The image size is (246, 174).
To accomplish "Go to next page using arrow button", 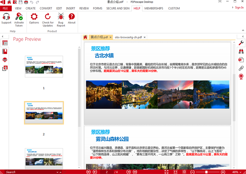I will pyautogui.click(x=129, y=172).
